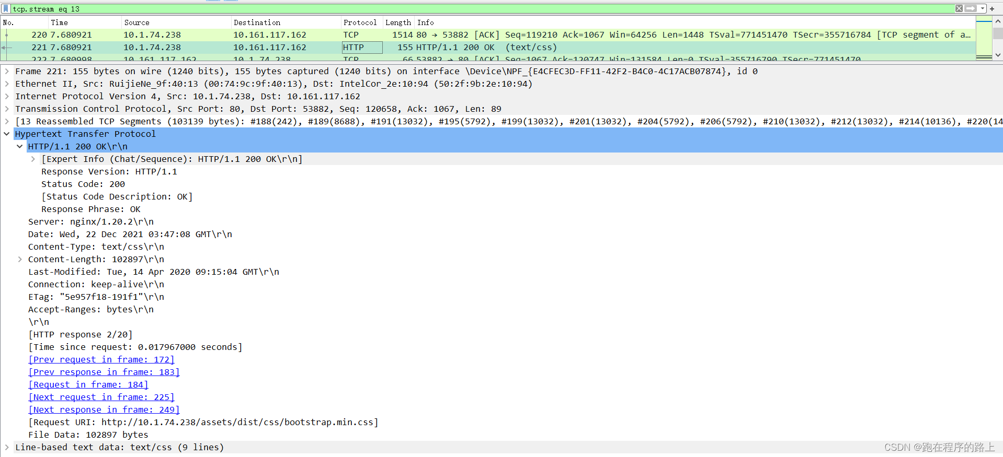Open link Prev response in frame: 183
This screenshot has height=457, width=1003.
coord(104,372)
